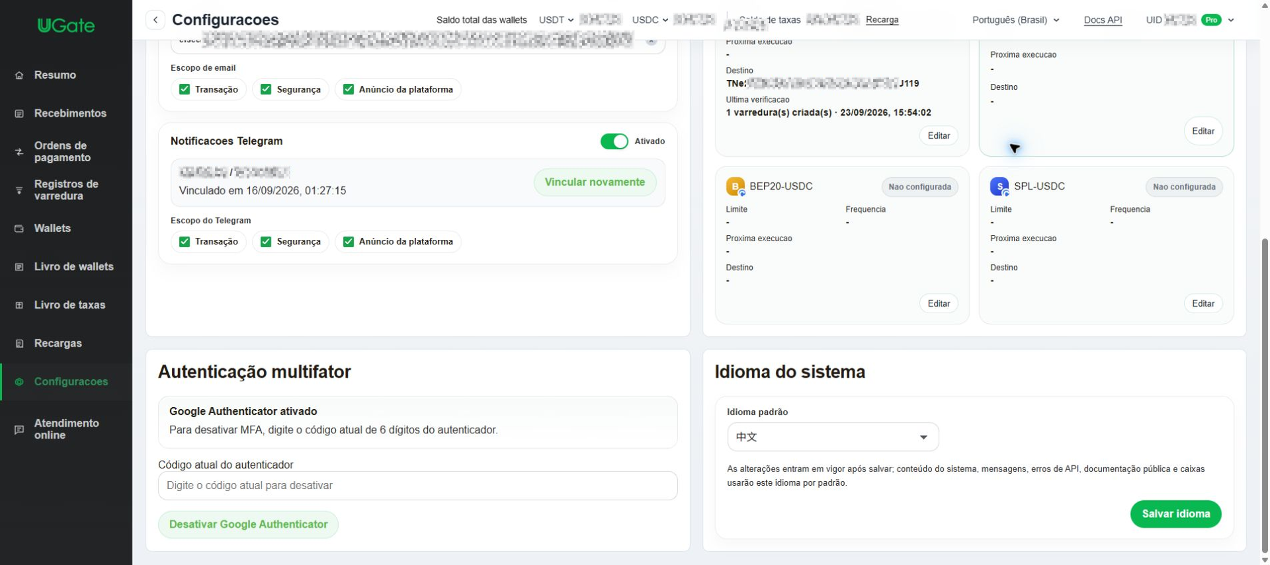Click the BEP20-USDC coin icon
The height and width of the screenshot is (565, 1270).
tap(736, 187)
